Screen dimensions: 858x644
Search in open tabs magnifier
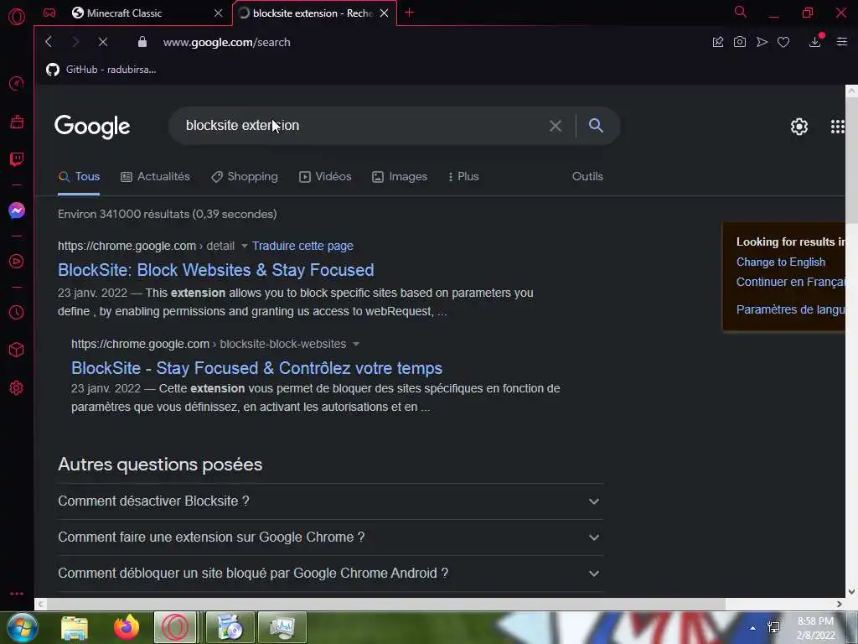coord(741,12)
